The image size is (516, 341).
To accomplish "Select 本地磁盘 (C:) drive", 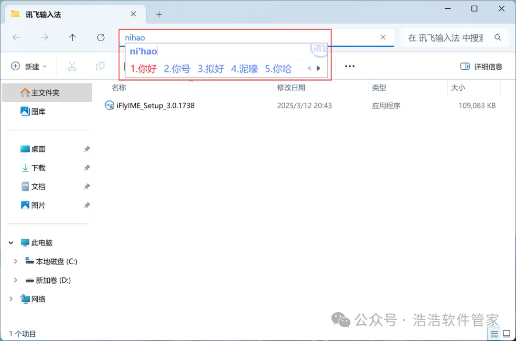I will point(51,261).
